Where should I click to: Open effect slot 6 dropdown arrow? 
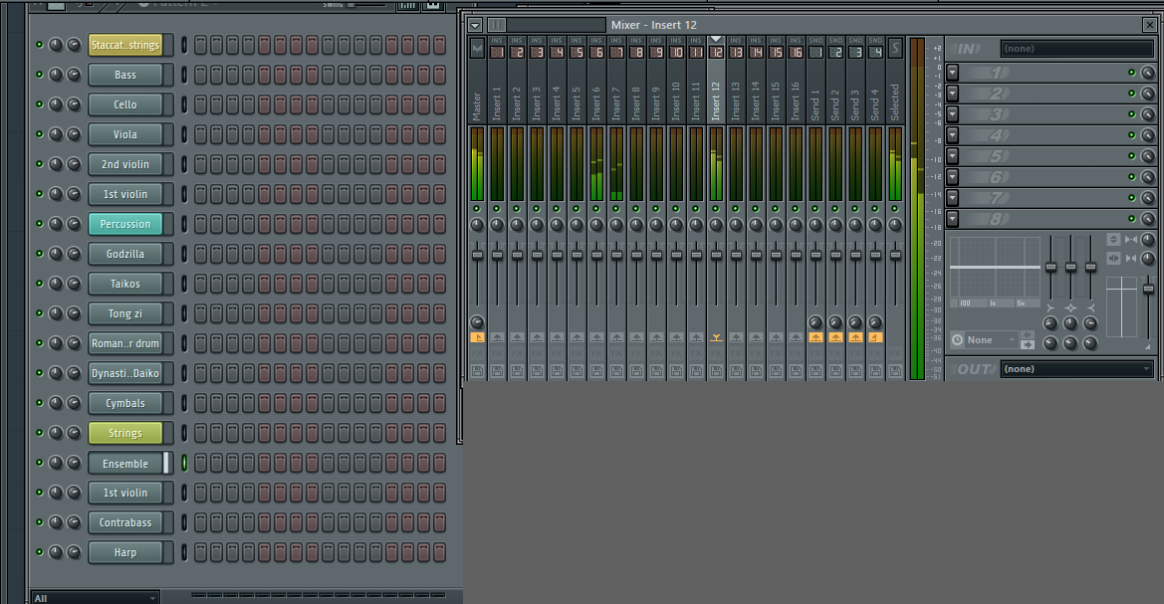click(953, 176)
